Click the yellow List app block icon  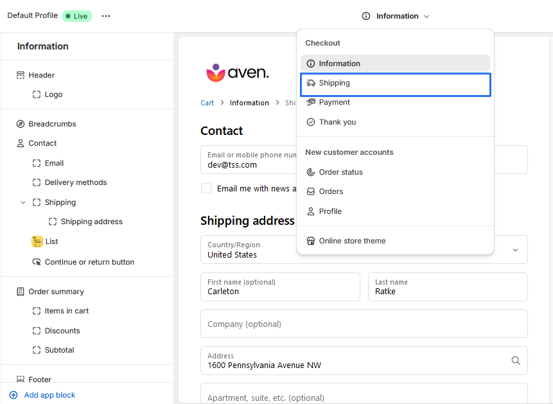37,242
